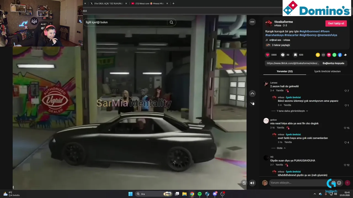Toggle video mute with speaker icon
Viewport: 353px width, 198px height.
[x=252, y=183]
